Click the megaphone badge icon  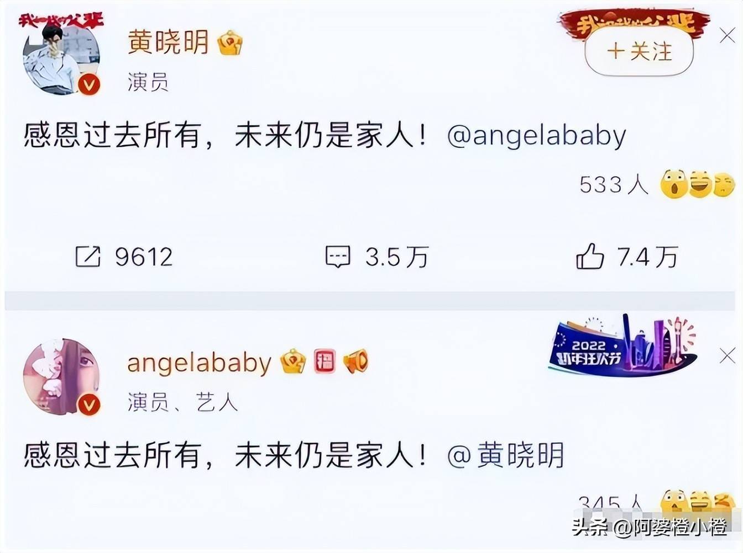tap(355, 362)
